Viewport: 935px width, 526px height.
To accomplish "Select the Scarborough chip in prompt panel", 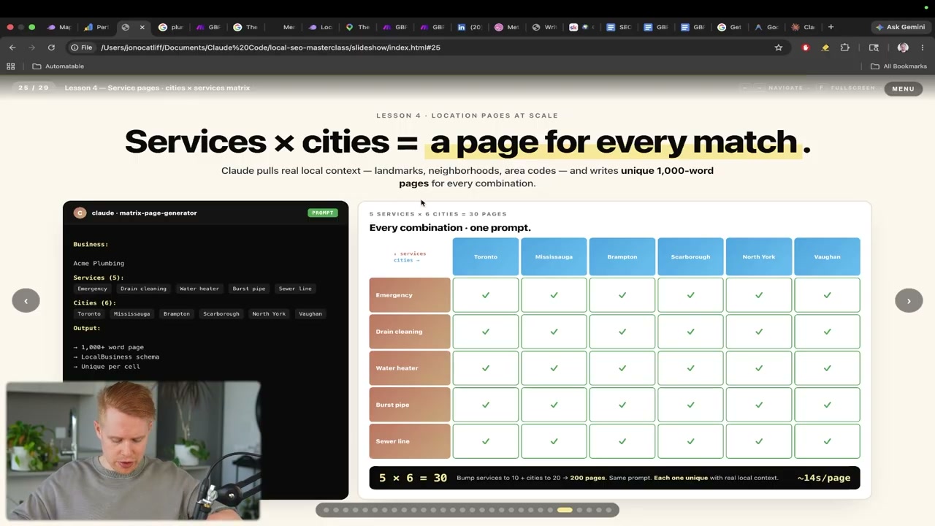I will point(221,313).
